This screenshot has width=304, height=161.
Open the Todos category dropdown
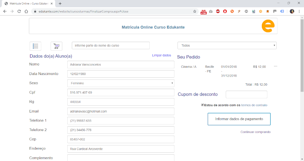pyautogui.click(x=227, y=45)
